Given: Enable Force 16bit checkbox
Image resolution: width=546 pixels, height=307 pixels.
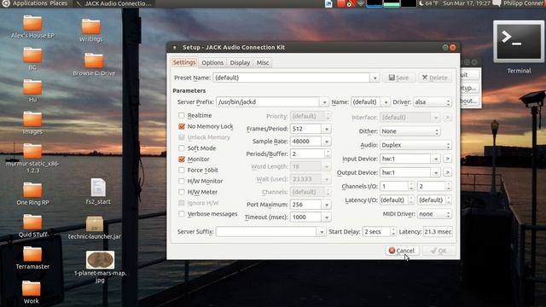Looking at the screenshot, I should (182, 170).
